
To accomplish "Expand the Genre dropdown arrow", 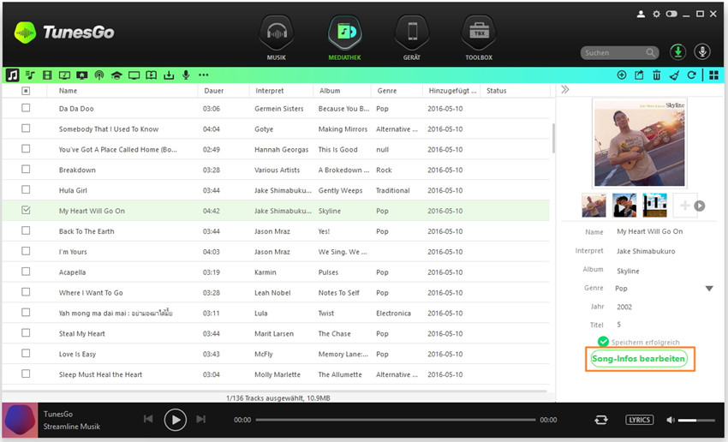I will tap(709, 289).
